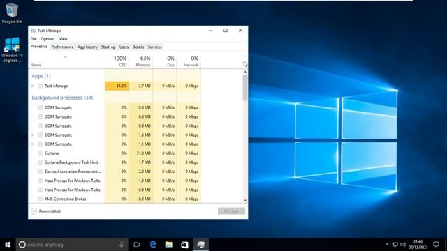
Task: Click the KMS Connection Broker process icon
Action: pos(41,199)
